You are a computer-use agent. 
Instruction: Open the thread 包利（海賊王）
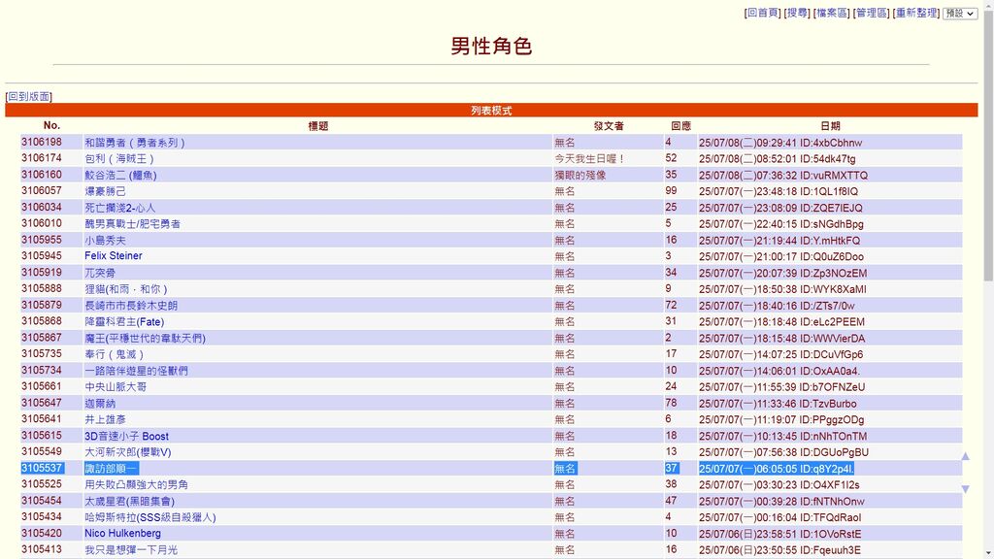(x=119, y=158)
